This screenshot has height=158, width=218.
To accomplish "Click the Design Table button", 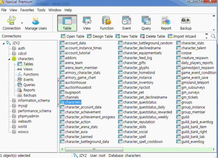I will [100, 36].
